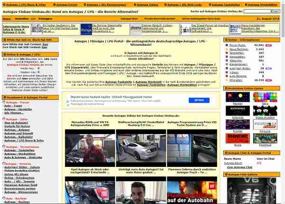Open Autogas - Hersteller link
The height and width of the screenshot is (204, 285).
(18, 109)
